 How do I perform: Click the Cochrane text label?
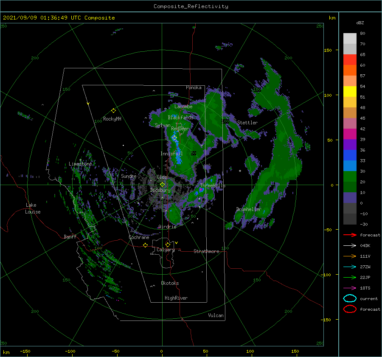click(x=139, y=237)
